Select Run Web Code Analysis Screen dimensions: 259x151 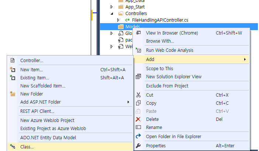tap(191, 50)
